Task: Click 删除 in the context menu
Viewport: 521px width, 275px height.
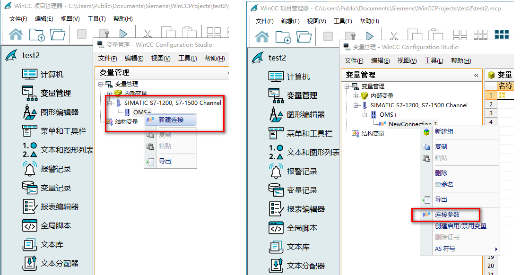Action: pos(441,173)
